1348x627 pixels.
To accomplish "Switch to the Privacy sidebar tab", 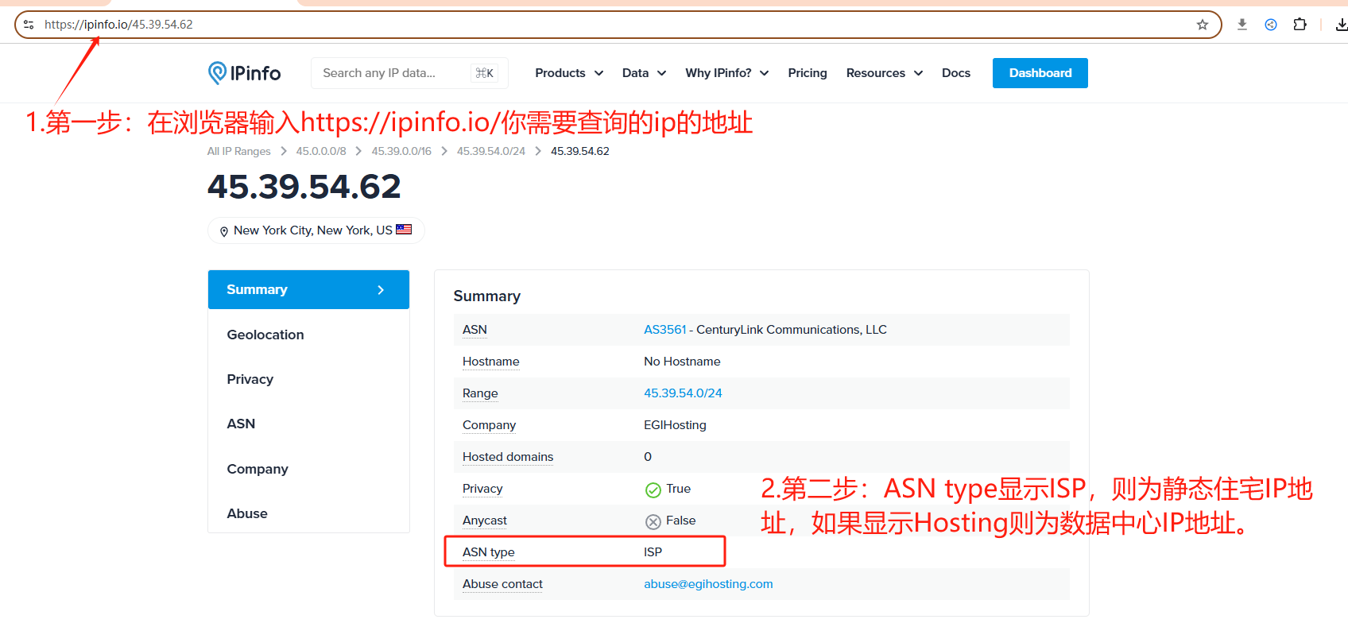I will tap(250, 379).
